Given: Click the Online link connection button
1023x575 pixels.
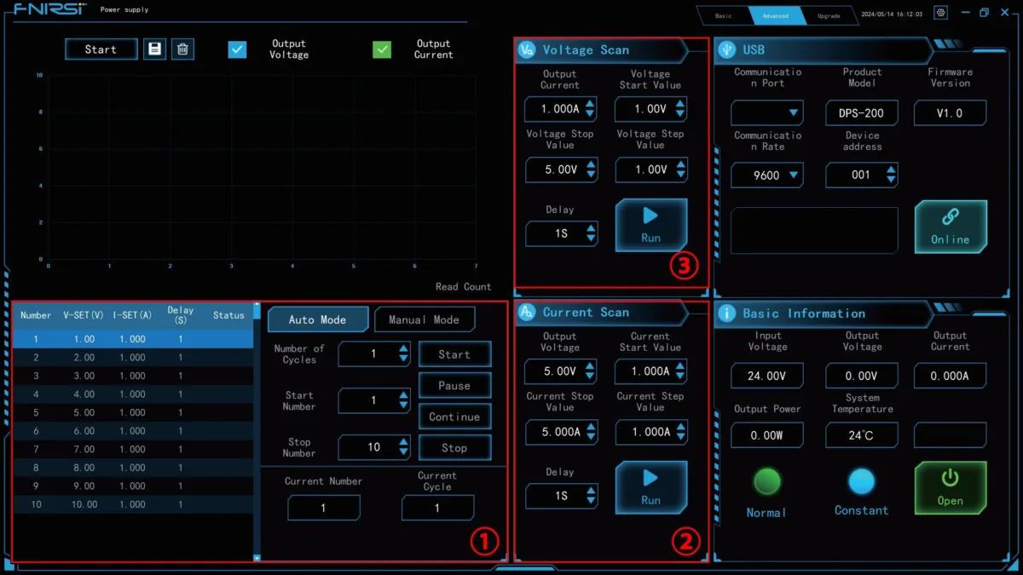Looking at the screenshot, I should tap(951, 227).
